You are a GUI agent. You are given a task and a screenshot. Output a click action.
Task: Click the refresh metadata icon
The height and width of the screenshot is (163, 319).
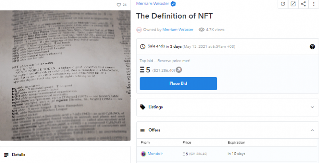(x=283, y=4)
